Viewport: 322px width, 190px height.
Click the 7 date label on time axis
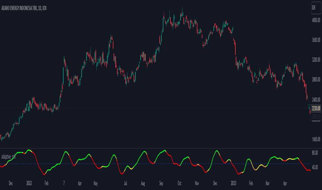(64, 183)
